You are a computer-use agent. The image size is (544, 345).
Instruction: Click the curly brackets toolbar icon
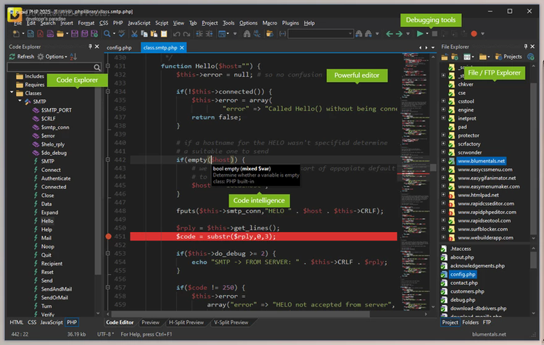coord(282,33)
